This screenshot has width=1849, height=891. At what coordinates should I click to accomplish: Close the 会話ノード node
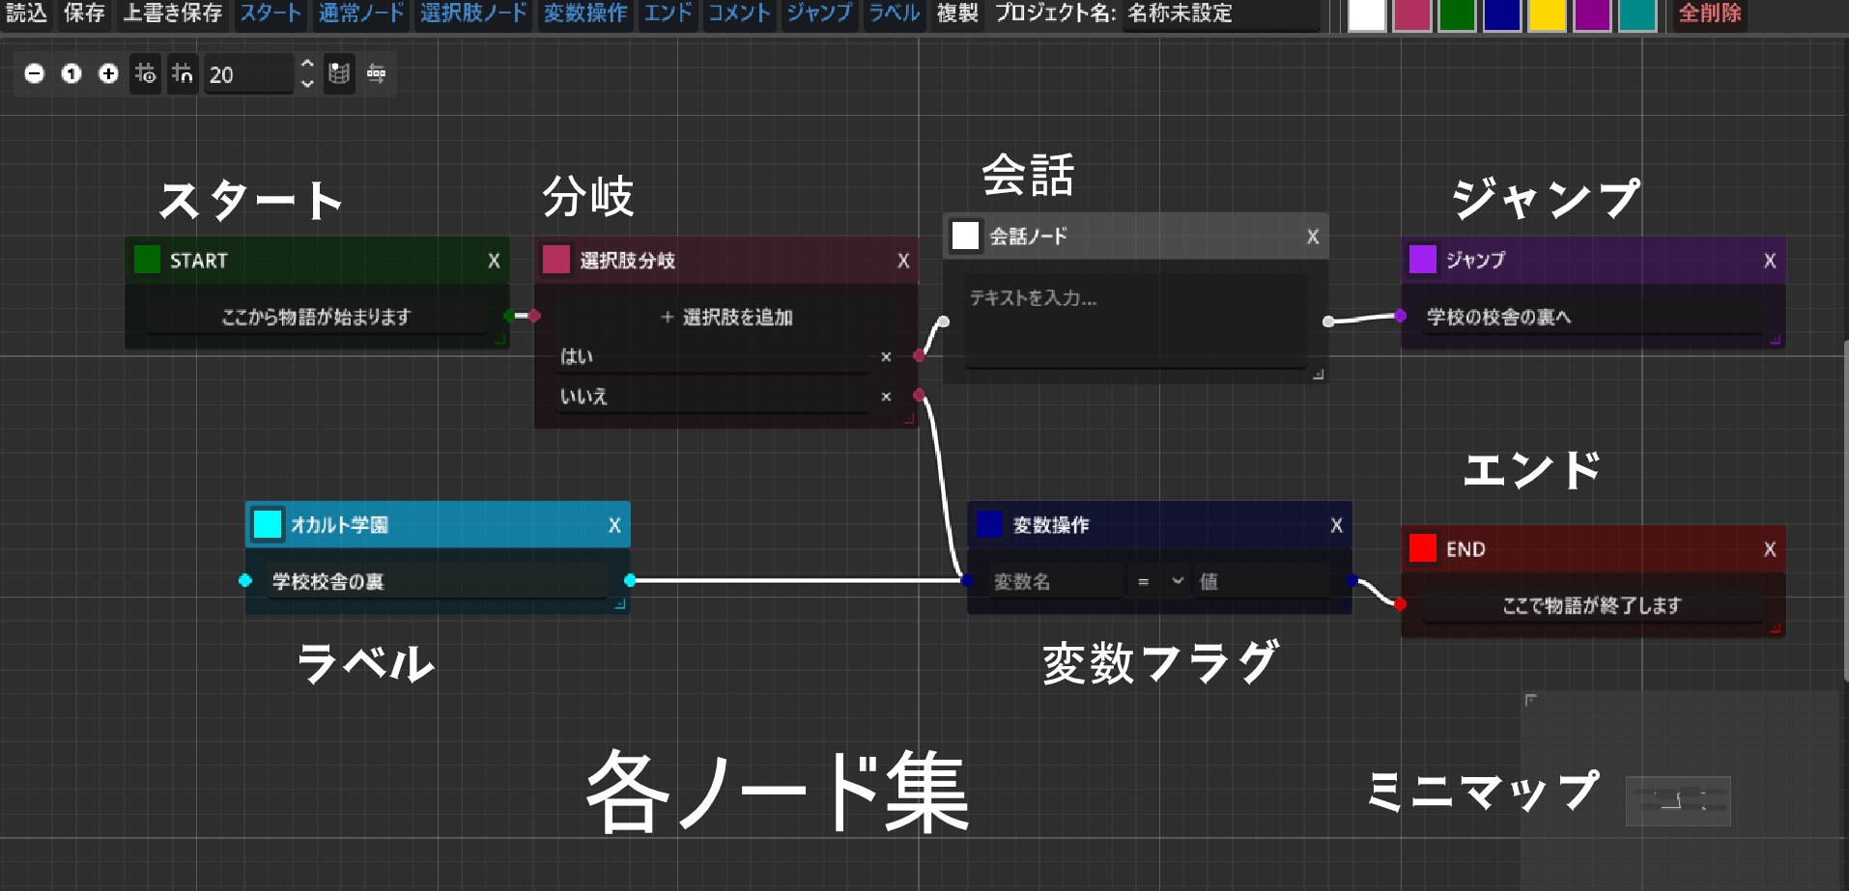[x=1313, y=237]
